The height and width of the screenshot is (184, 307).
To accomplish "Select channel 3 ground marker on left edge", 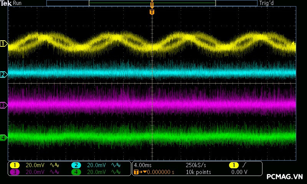I will pos(4,105).
